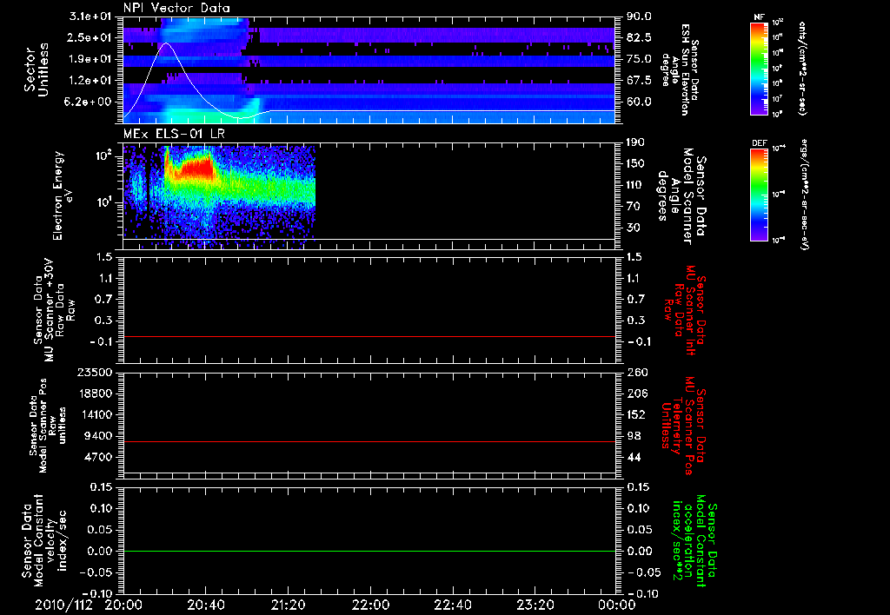Viewport: 890px width, 615px height.
Task: Click the 260 telemetry axis value
Action: click(x=635, y=372)
